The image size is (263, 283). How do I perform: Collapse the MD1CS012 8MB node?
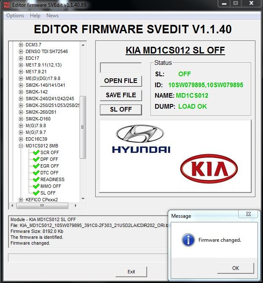pos(21,146)
